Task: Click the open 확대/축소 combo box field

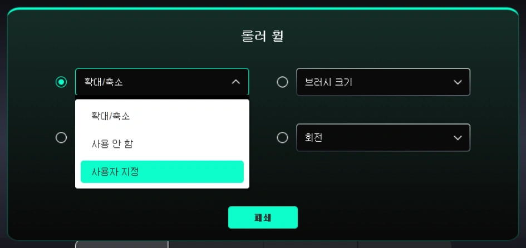Action: click(162, 82)
